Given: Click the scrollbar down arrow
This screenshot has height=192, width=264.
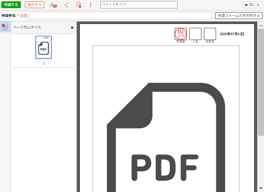Looking at the screenshot, I should 260,188.
